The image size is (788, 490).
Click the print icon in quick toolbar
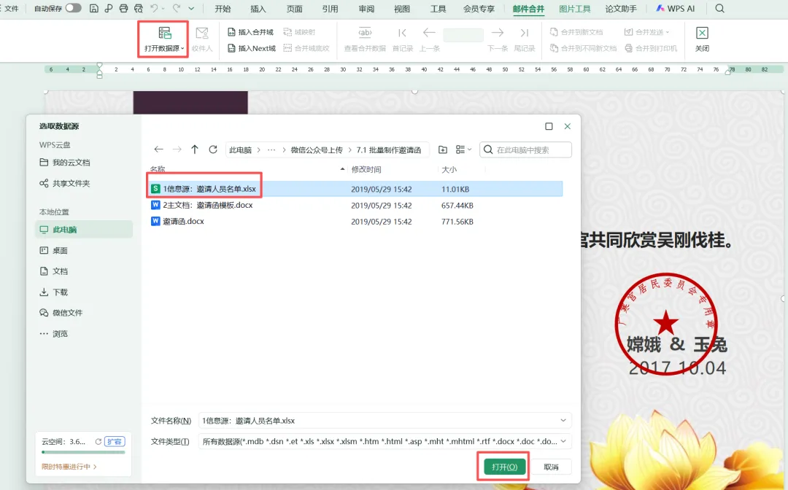click(x=123, y=9)
